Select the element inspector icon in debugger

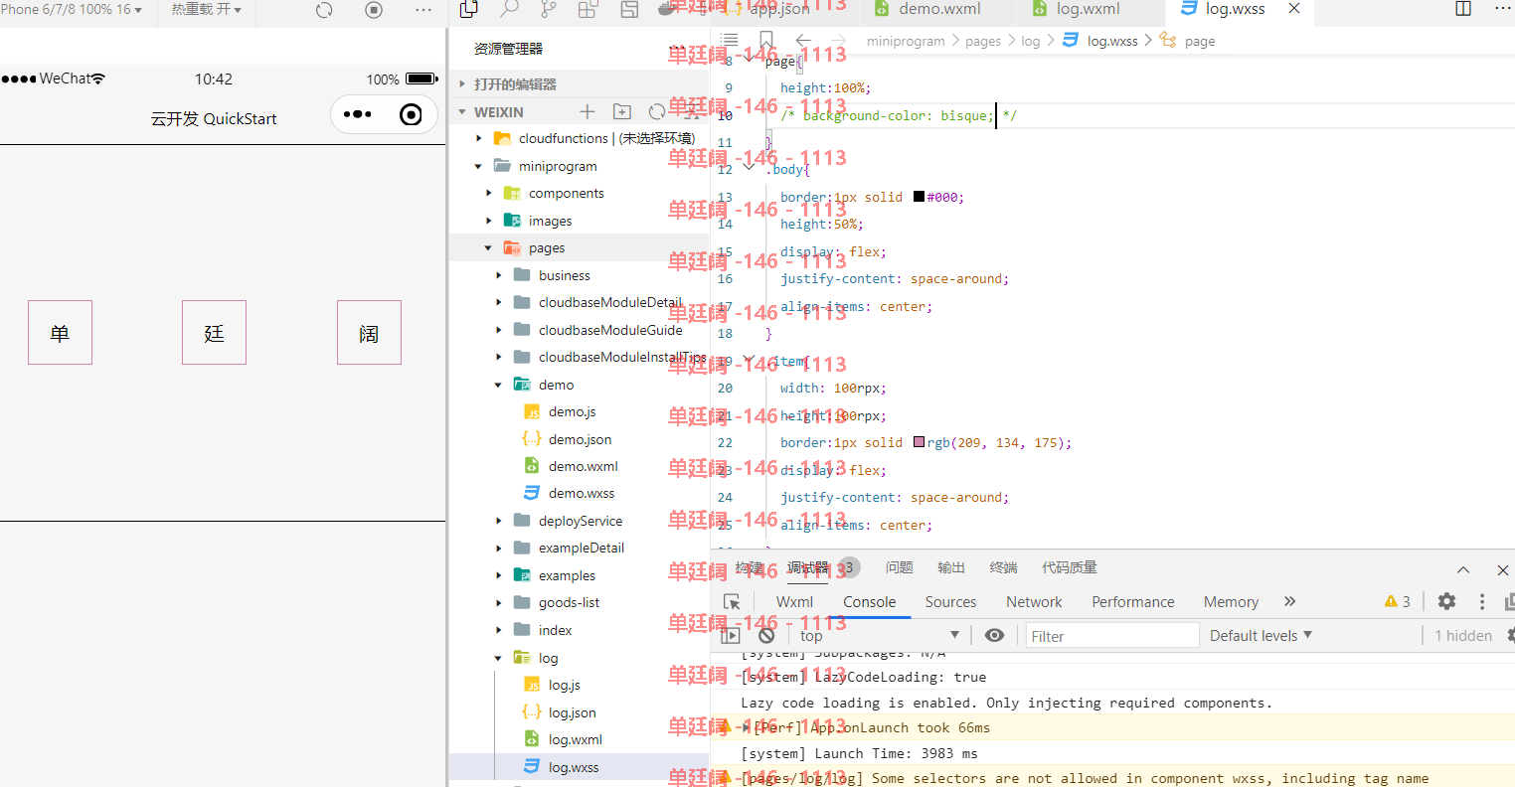pos(733,602)
